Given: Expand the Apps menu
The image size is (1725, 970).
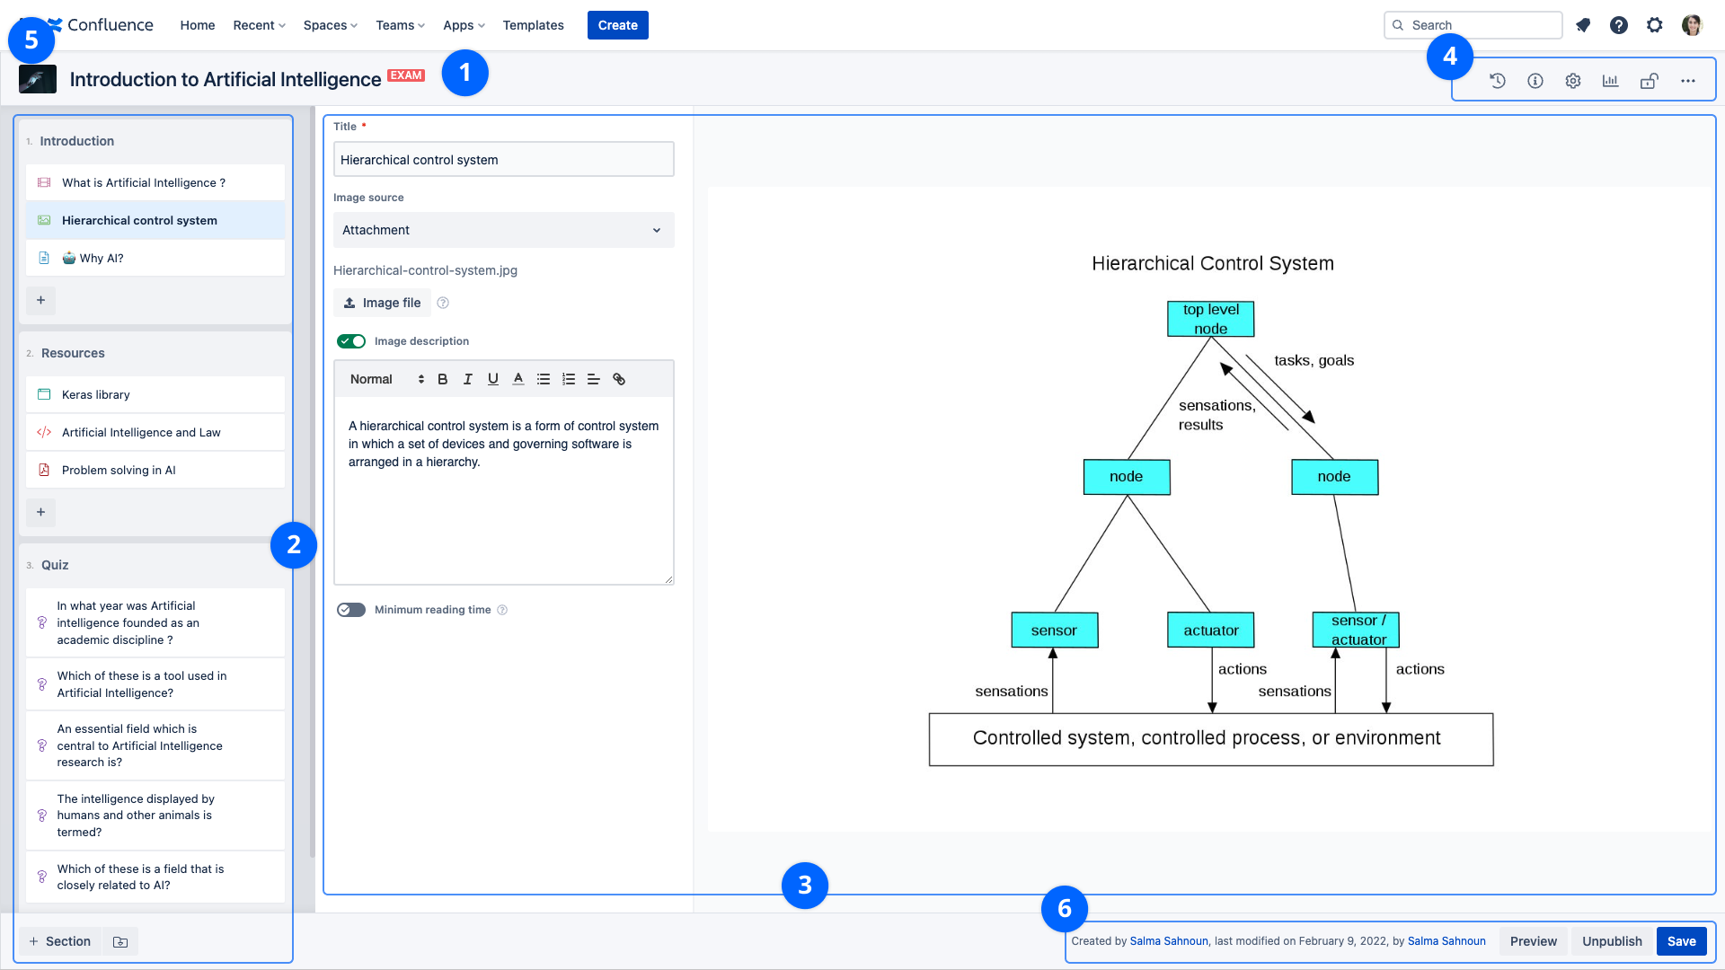Looking at the screenshot, I should 464,25.
